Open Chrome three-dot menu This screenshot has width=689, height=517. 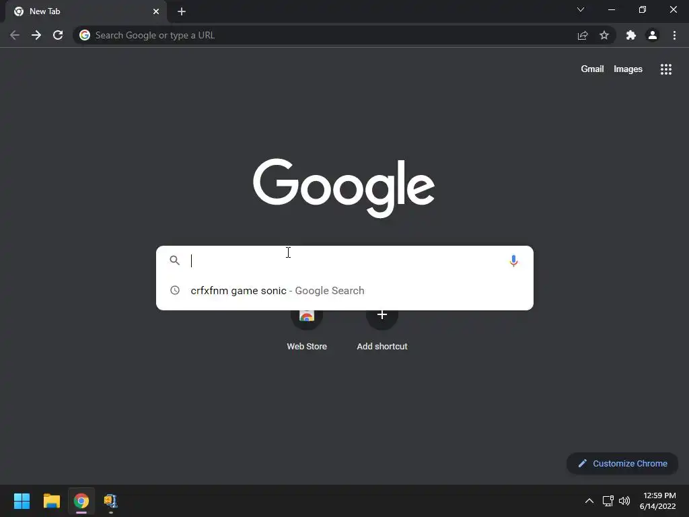point(674,35)
